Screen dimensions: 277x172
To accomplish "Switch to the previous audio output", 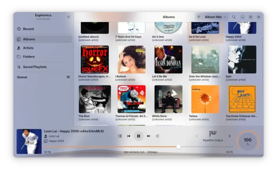I will click(x=196, y=136).
